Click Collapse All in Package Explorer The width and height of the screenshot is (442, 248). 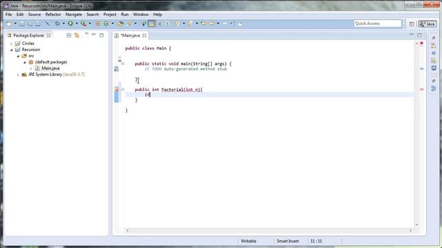pyautogui.click(x=69, y=35)
